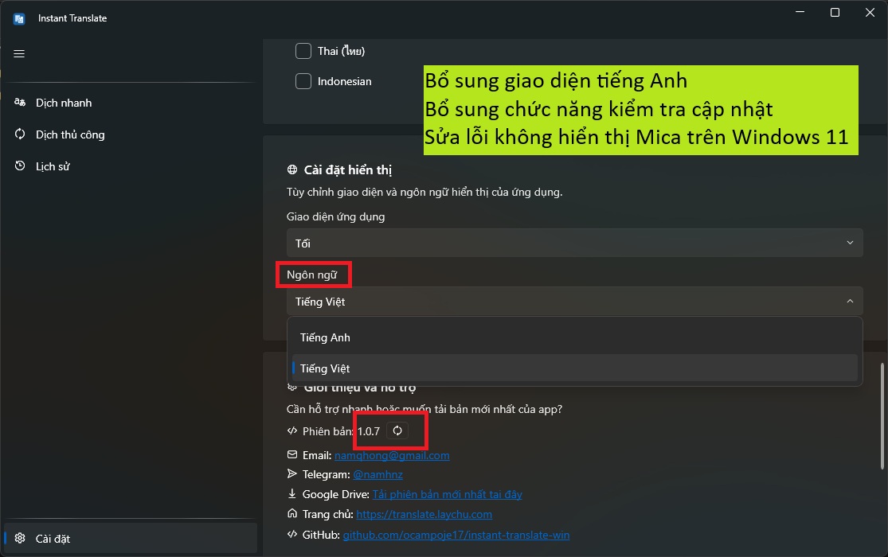The height and width of the screenshot is (557, 888).
Task: Click the Instant Translate app icon in title bar
Action: coord(19,18)
